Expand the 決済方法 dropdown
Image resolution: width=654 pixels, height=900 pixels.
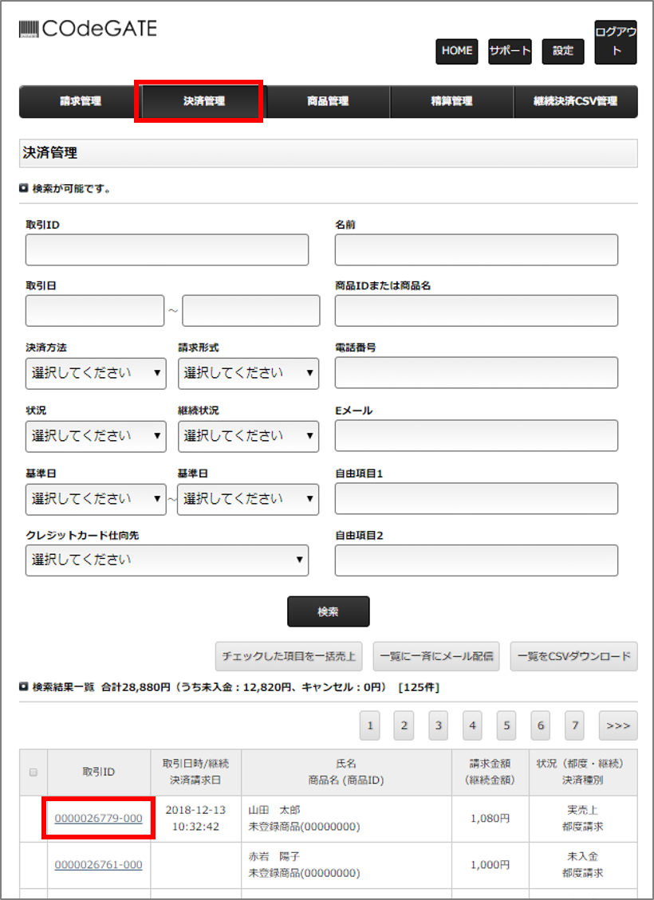pyautogui.click(x=96, y=373)
